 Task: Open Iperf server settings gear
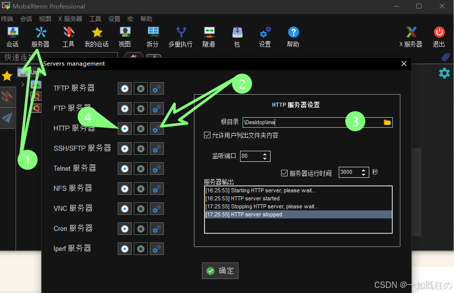click(x=157, y=249)
